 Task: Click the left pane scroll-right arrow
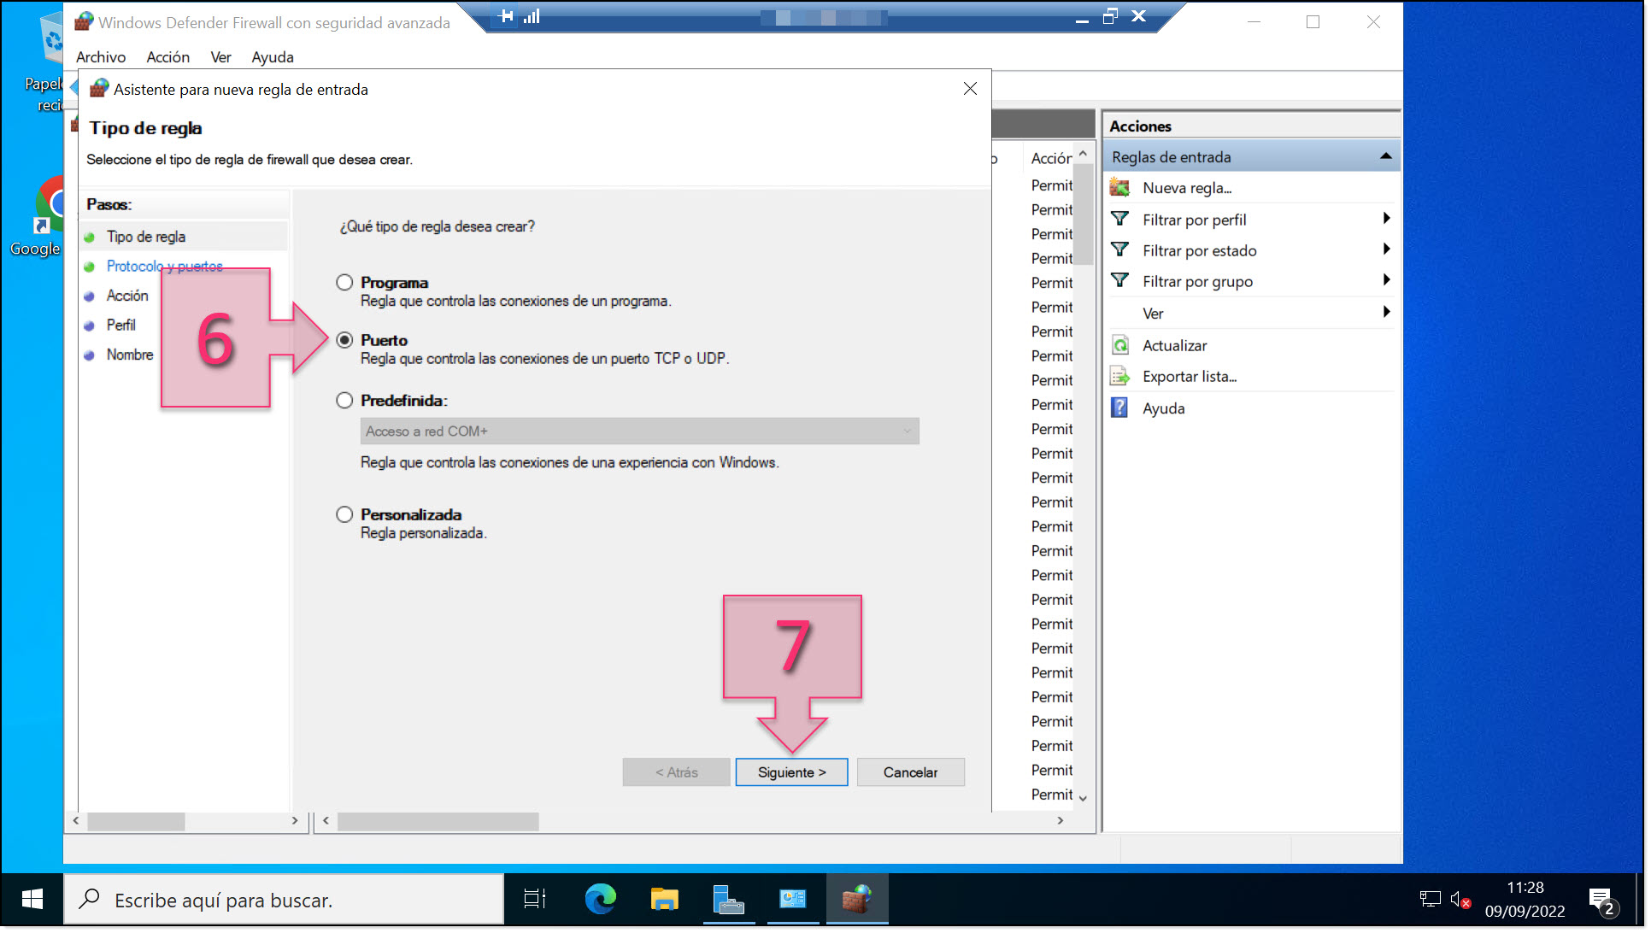[x=295, y=821]
